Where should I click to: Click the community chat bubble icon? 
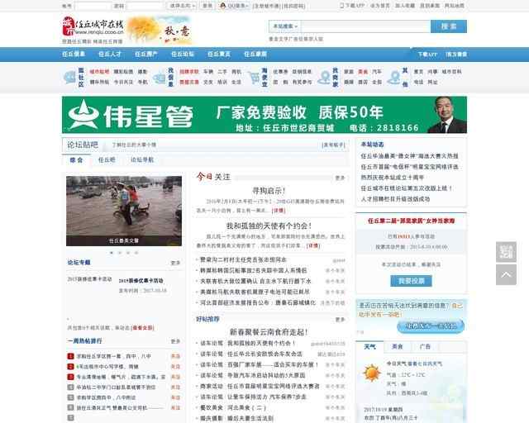click(69, 78)
